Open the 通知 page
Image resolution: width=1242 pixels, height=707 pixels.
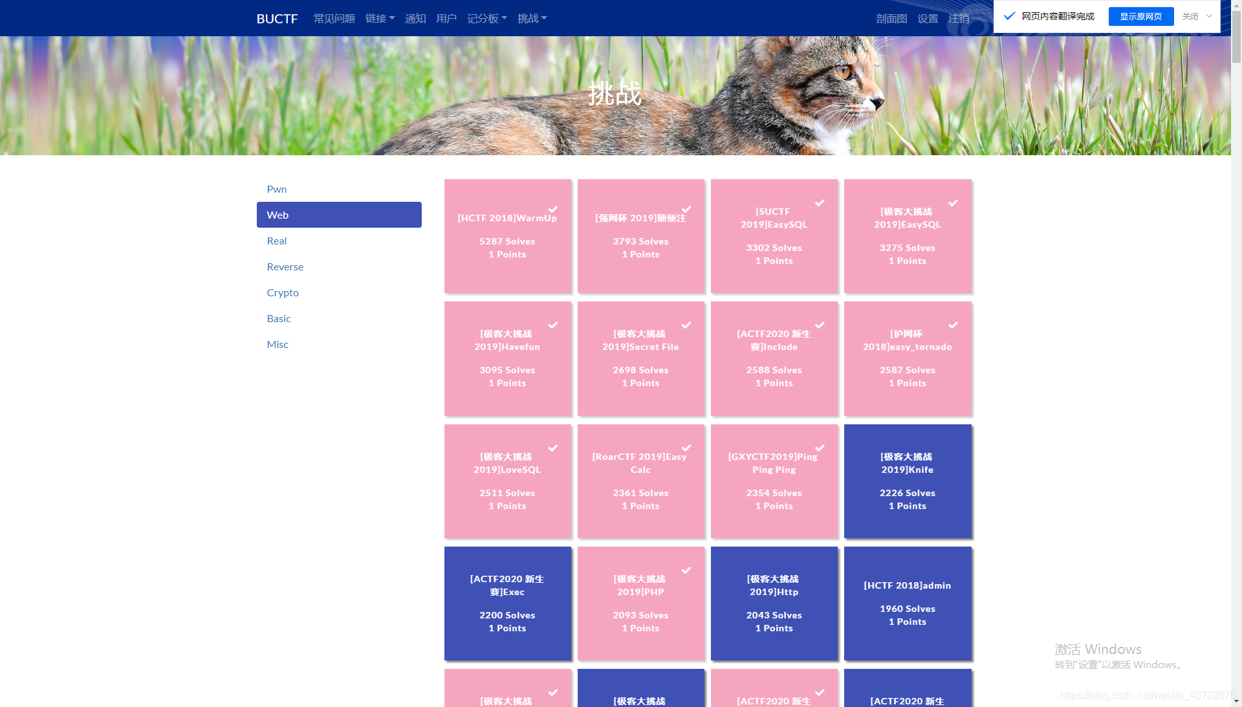click(415, 18)
